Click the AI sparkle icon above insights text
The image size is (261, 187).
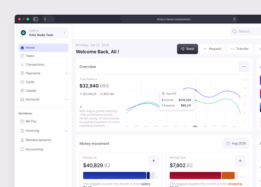click(81, 107)
